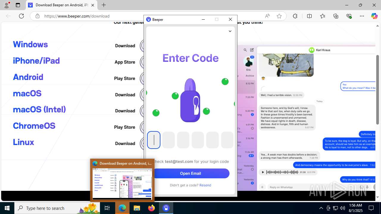Screen dimensions: 381x214
Task: Open the Windows Start menu
Action: point(7,208)
